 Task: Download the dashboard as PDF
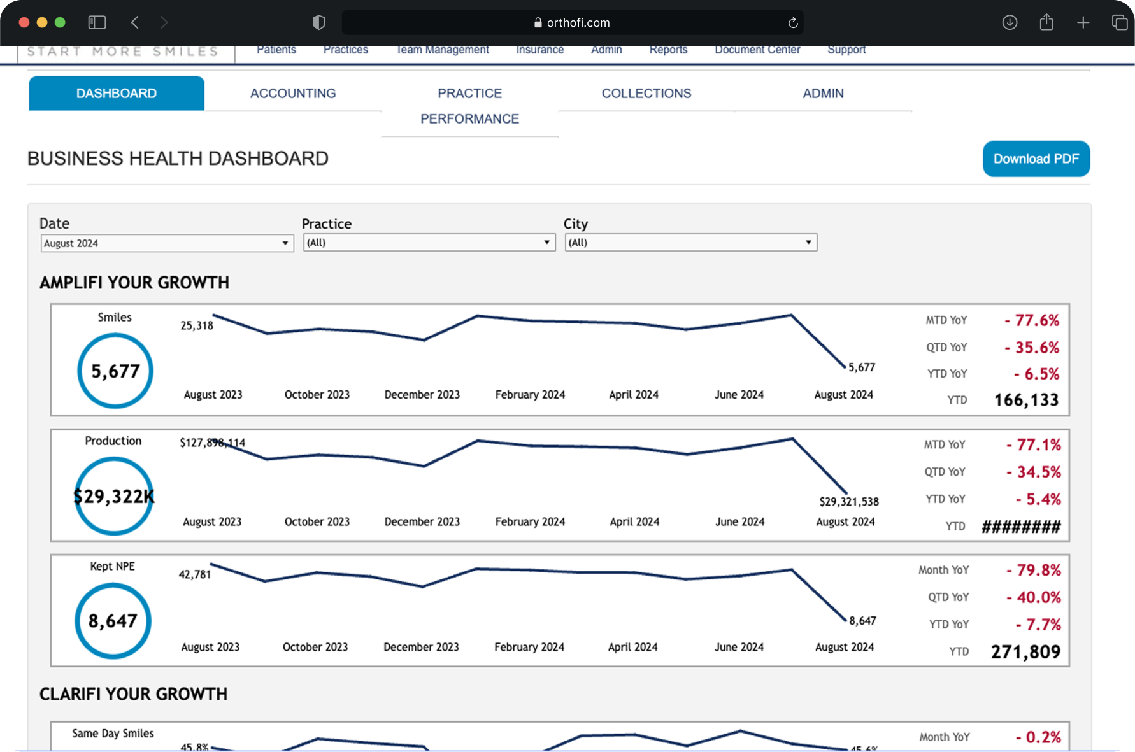[x=1036, y=159]
